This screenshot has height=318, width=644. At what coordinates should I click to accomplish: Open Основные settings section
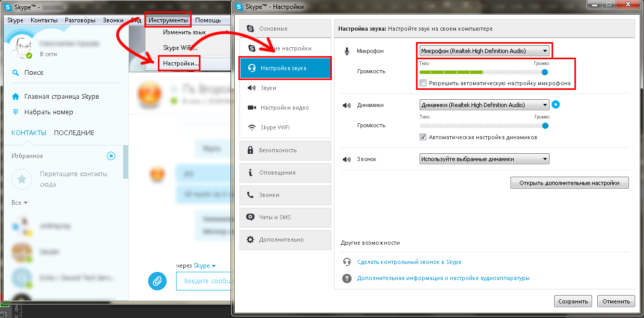[285, 29]
